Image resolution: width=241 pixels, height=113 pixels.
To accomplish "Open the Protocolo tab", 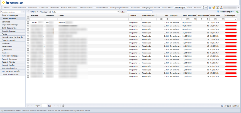I will pyautogui.click(x=55, y=8).
